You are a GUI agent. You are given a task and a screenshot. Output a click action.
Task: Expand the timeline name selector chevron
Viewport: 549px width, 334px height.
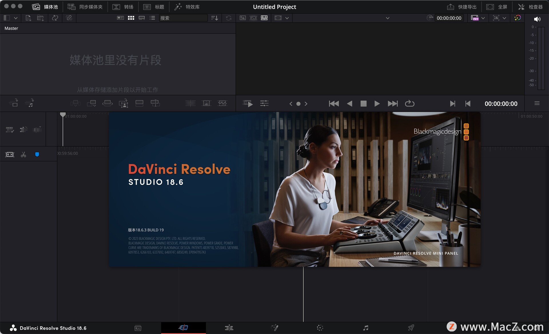point(387,18)
